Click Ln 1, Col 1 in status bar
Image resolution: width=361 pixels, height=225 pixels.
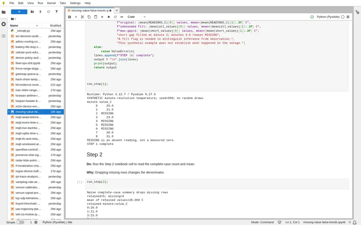pos(292,222)
